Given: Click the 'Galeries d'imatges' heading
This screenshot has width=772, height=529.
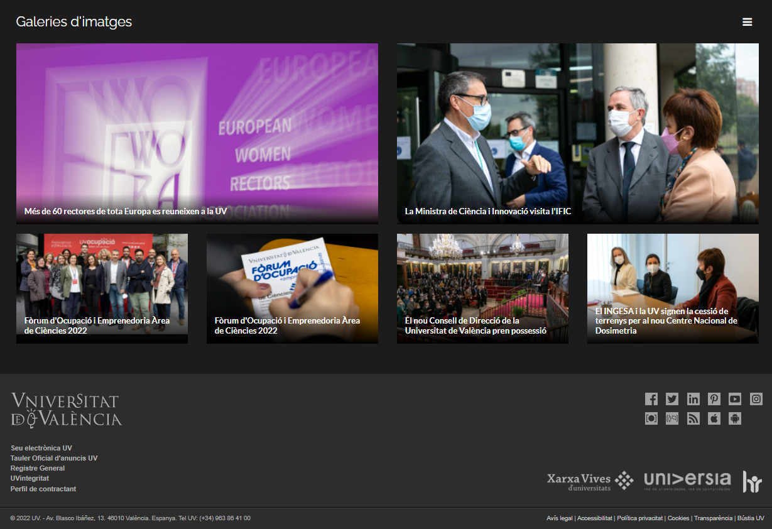Looking at the screenshot, I should (x=74, y=22).
